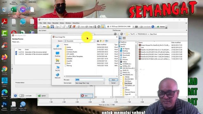203x114 pixels.
Task: Click the highlighted File Browser toggle icon
Action: (x=103, y=27)
